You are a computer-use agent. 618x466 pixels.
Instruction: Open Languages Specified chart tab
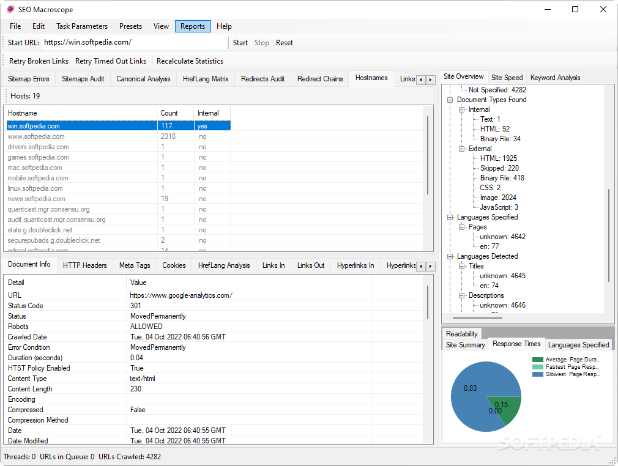pyautogui.click(x=578, y=345)
